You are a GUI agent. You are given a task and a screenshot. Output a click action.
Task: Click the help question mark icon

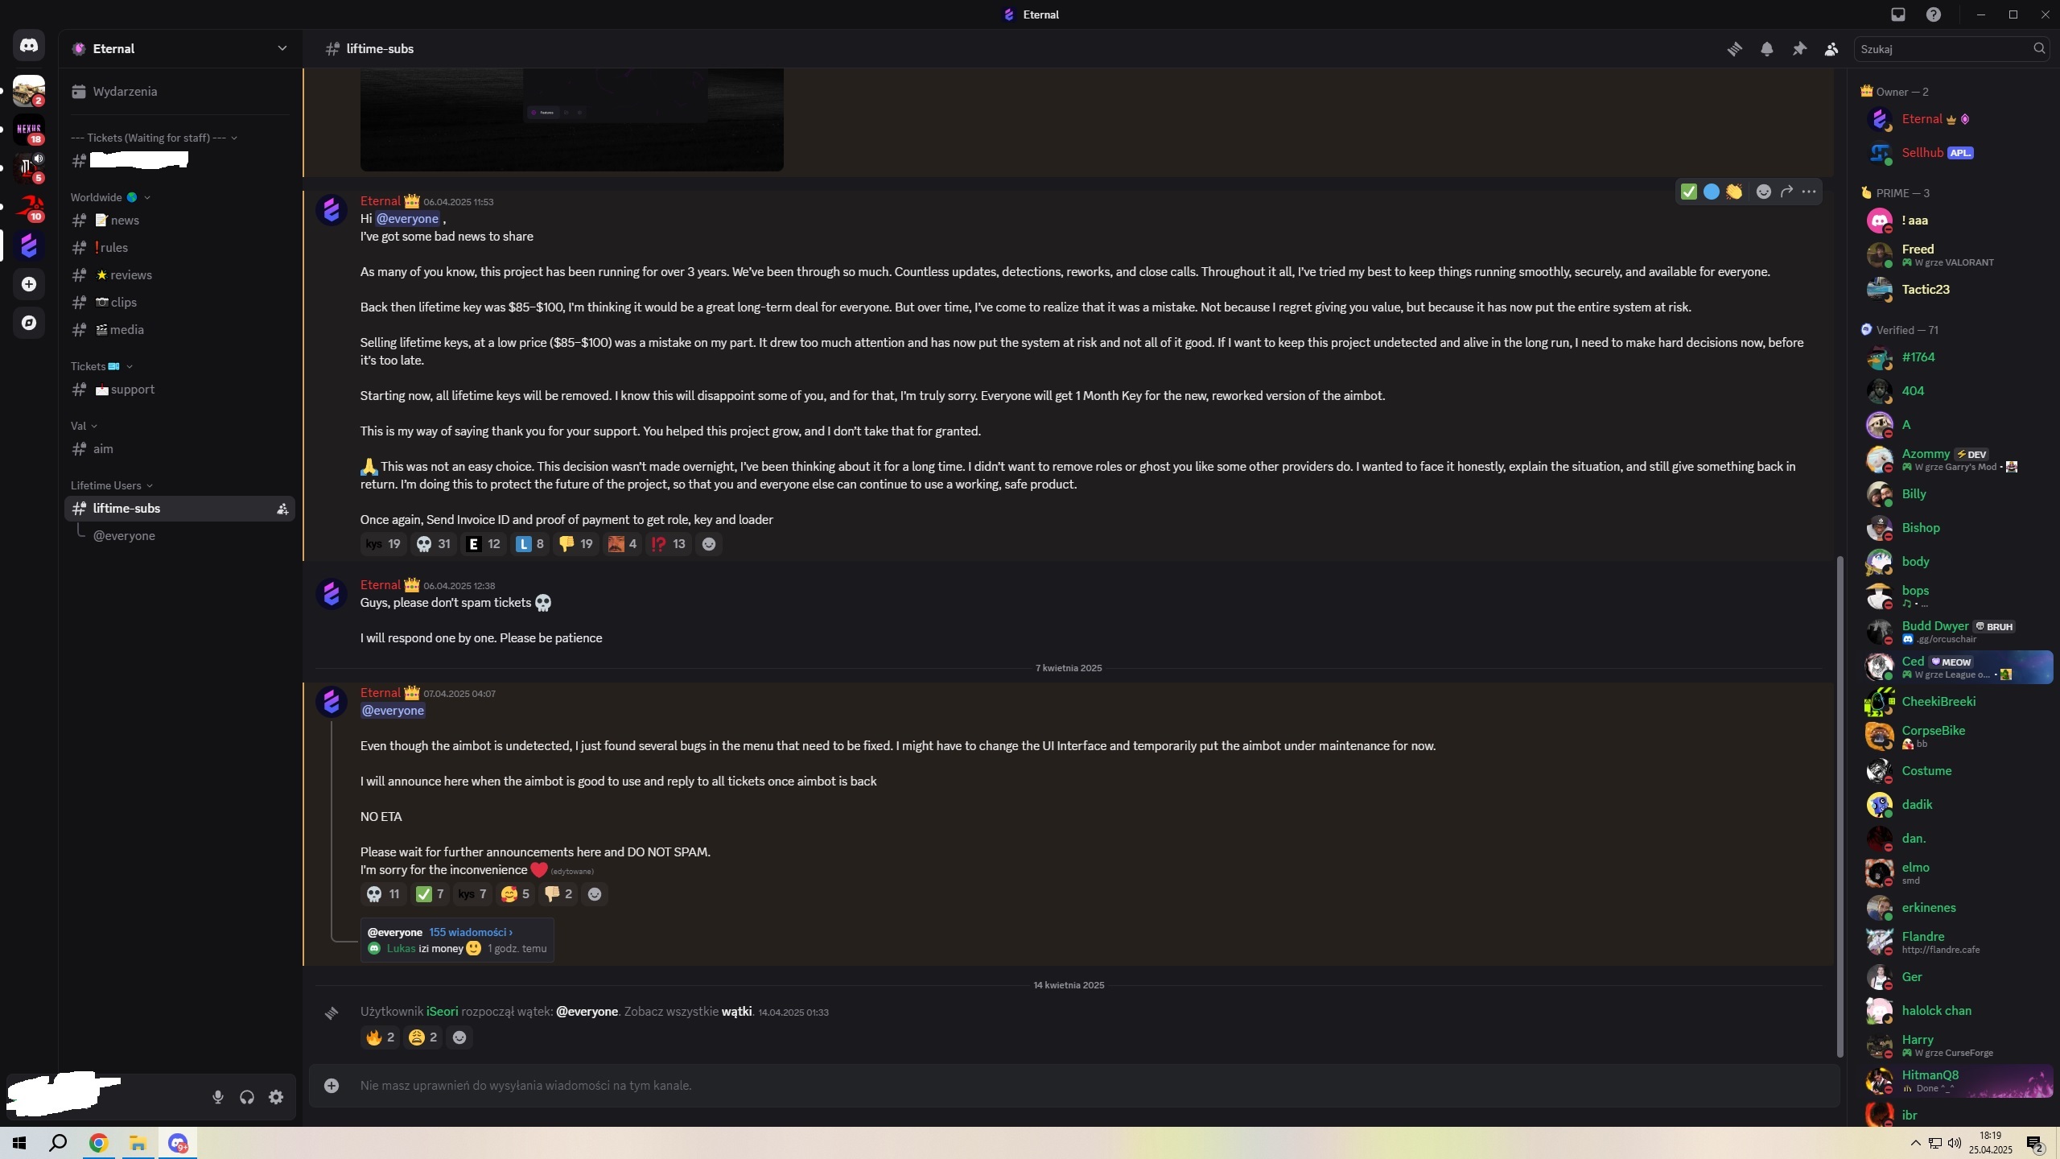click(x=1934, y=14)
